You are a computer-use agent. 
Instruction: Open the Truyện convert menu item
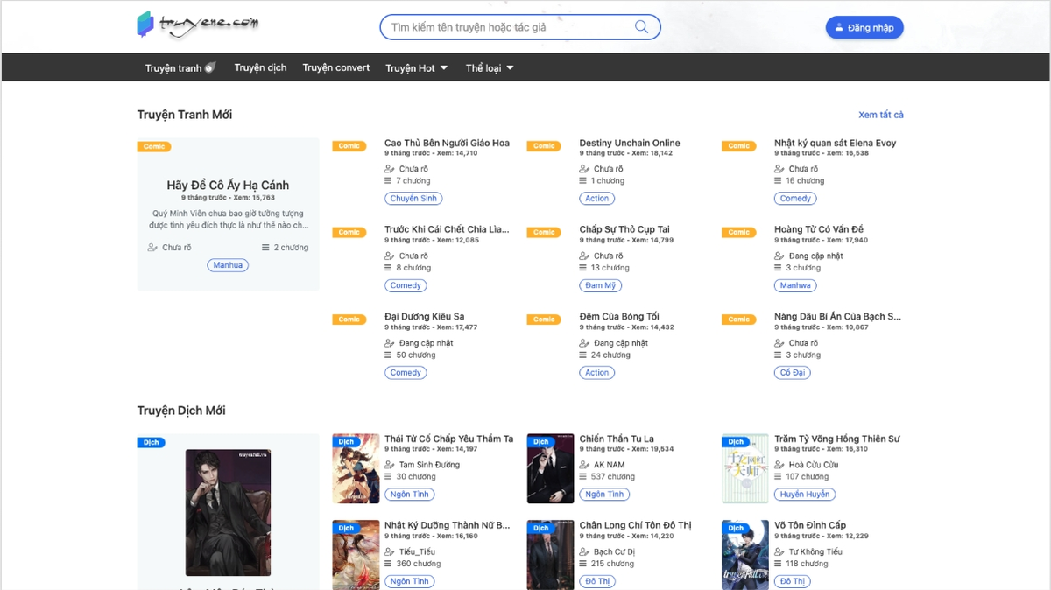coord(336,67)
